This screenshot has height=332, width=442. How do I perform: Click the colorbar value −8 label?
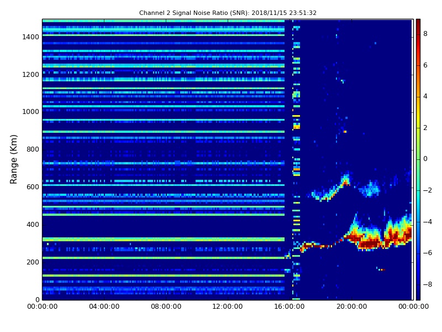tap(427, 284)
